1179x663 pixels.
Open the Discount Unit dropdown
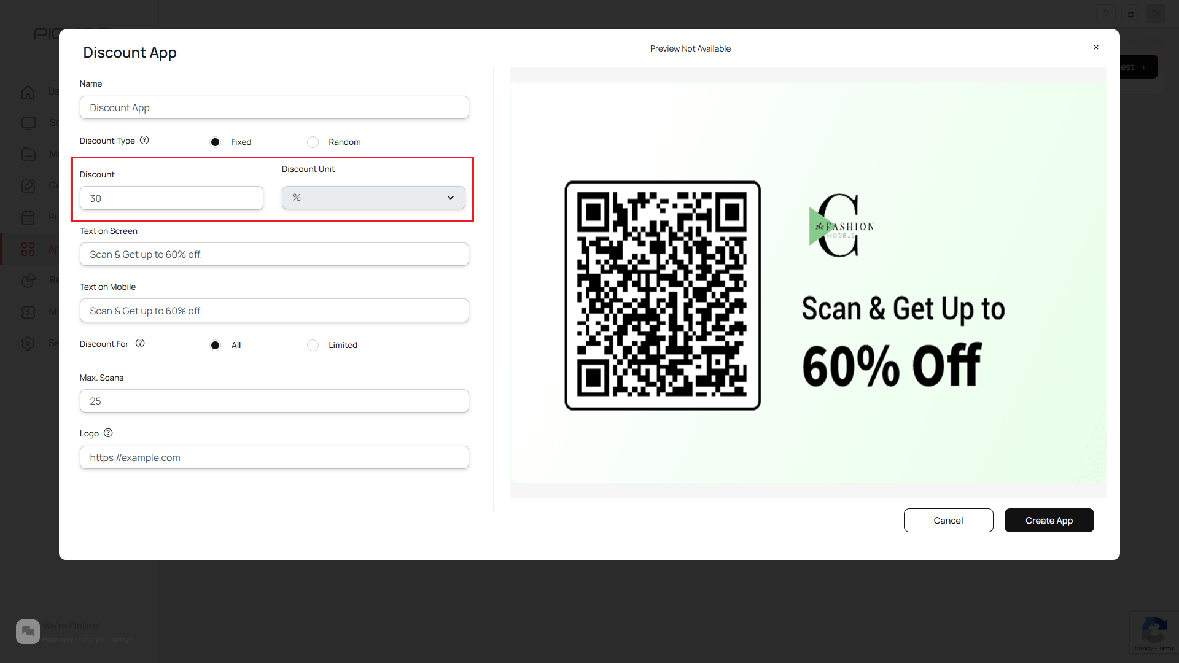(373, 198)
